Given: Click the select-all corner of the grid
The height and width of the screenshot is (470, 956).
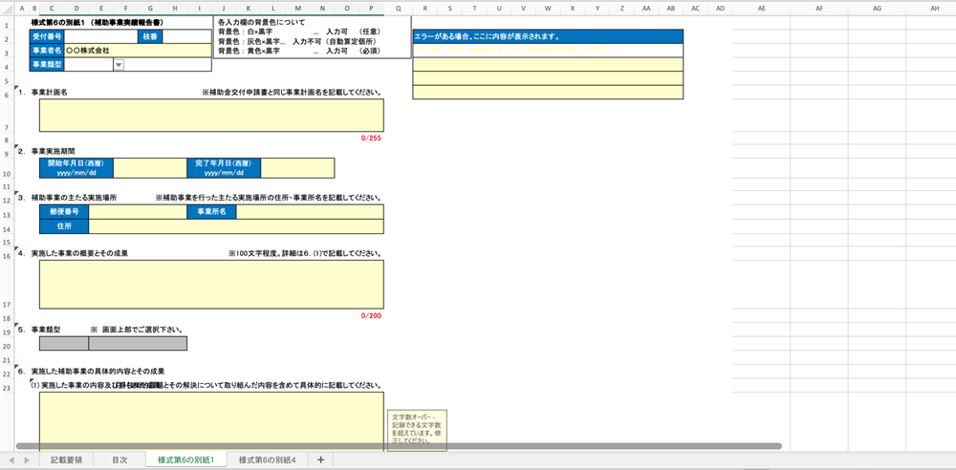Looking at the screenshot, I should click(x=8, y=9).
